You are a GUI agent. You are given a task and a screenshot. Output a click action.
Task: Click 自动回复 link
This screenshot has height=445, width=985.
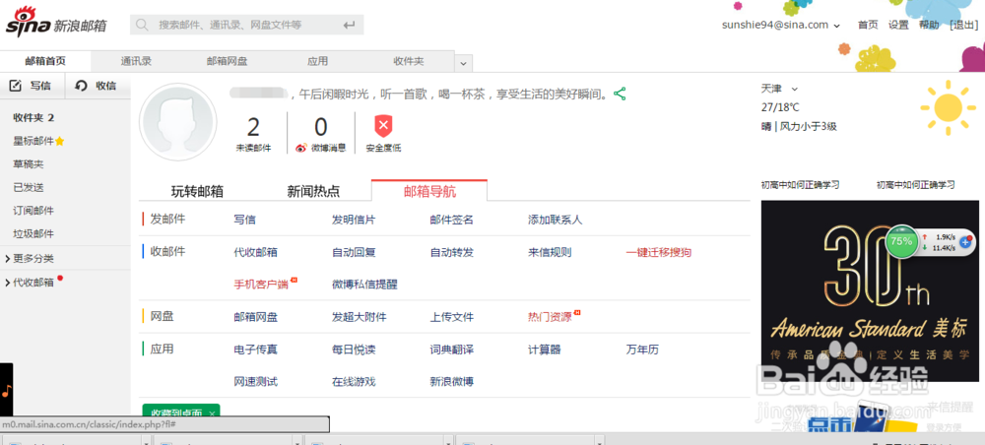(x=354, y=253)
